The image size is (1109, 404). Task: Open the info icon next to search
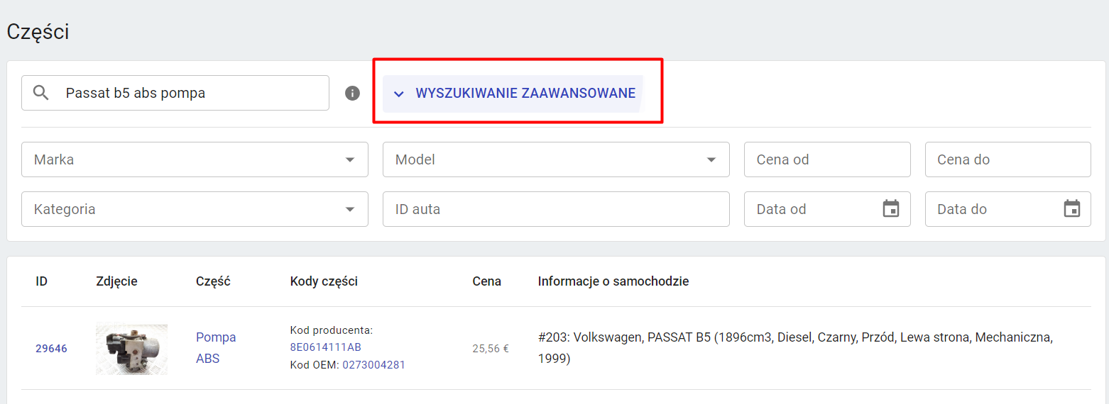[353, 93]
